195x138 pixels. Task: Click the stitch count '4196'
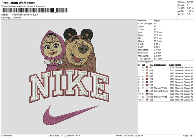click(150, 91)
